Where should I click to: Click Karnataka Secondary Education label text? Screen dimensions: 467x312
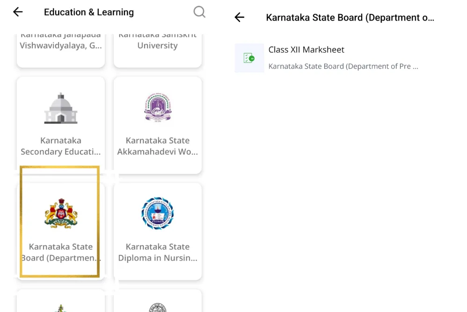click(61, 146)
